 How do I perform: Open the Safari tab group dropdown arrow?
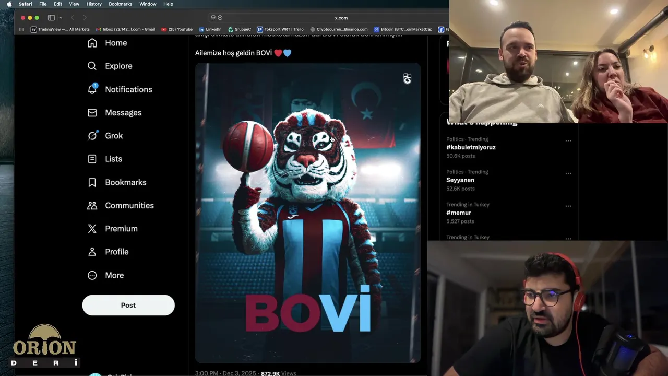coord(61,18)
